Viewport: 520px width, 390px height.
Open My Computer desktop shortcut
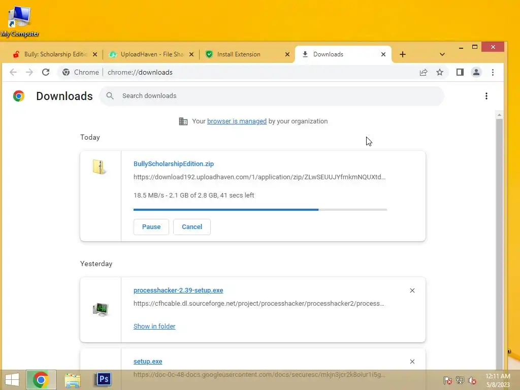pyautogui.click(x=19, y=21)
